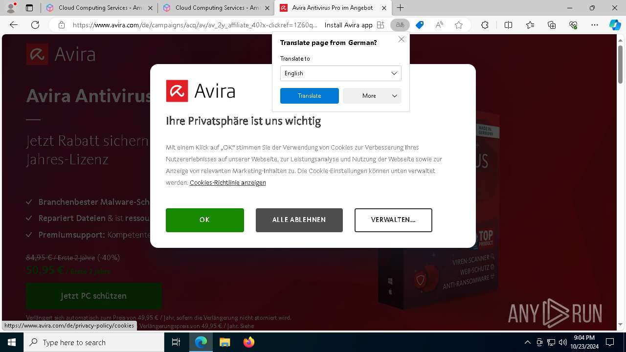Open the Extensions puzzle icon
Image resolution: width=626 pixels, height=352 pixels.
(485, 25)
